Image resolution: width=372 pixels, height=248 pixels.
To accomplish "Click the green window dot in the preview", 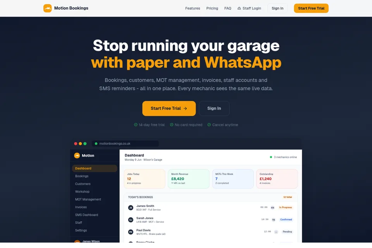I will 85,144.
